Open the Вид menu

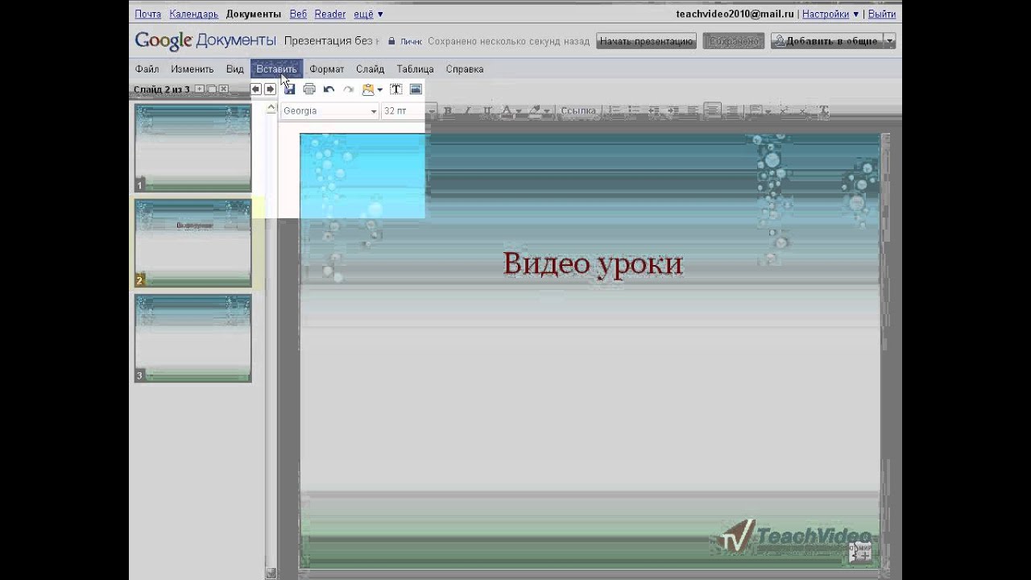tap(234, 69)
